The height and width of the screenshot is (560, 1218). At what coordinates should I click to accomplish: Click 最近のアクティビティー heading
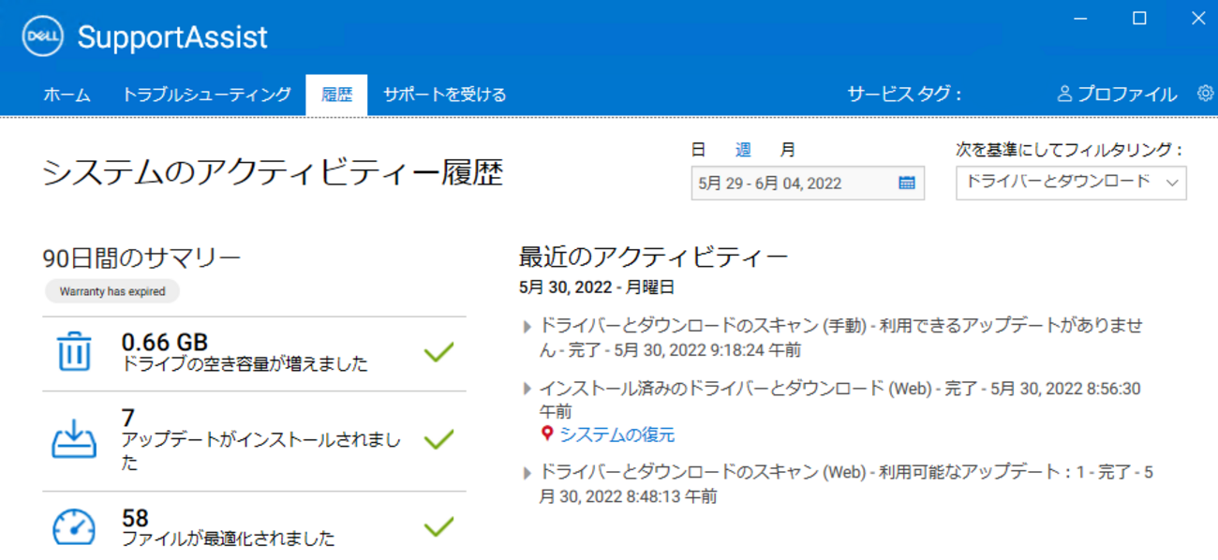(x=654, y=257)
